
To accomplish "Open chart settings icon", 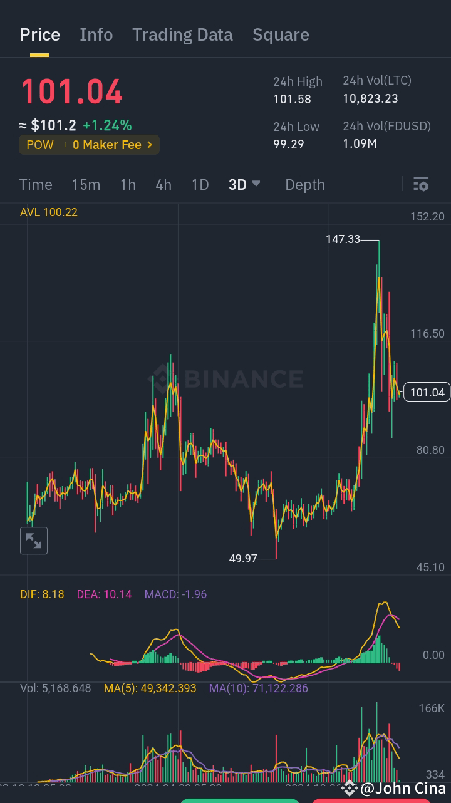I will 421,184.
